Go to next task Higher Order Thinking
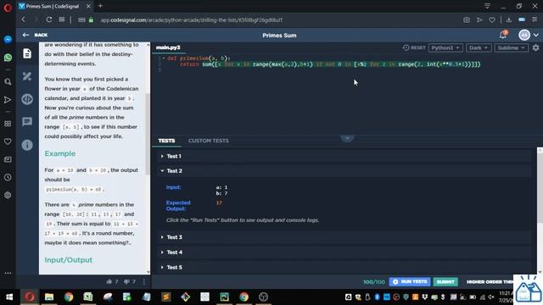543x305 pixels. pyautogui.click(x=490, y=282)
